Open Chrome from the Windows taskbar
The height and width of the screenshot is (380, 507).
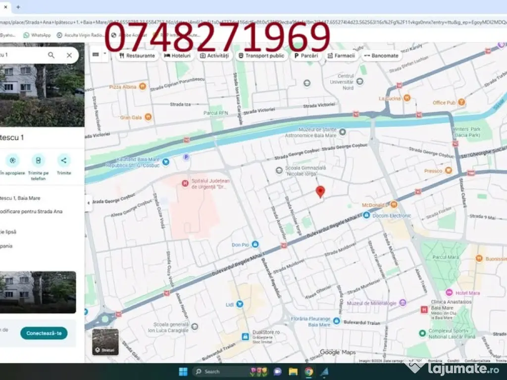click(308, 372)
